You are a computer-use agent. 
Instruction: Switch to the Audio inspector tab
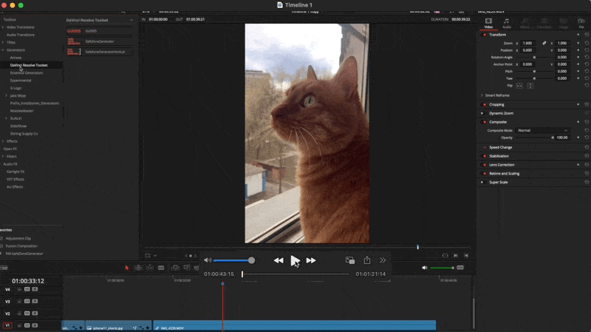pyautogui.click(x=507, y=23)
